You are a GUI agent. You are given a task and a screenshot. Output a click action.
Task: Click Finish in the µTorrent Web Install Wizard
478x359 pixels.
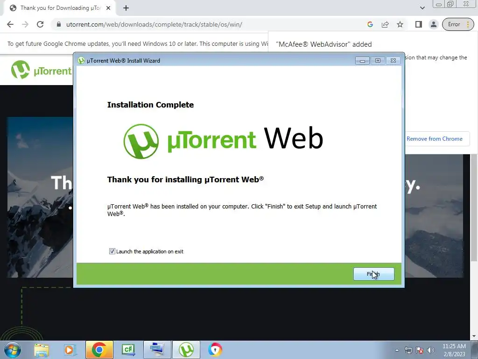click(x=374, y=274)
